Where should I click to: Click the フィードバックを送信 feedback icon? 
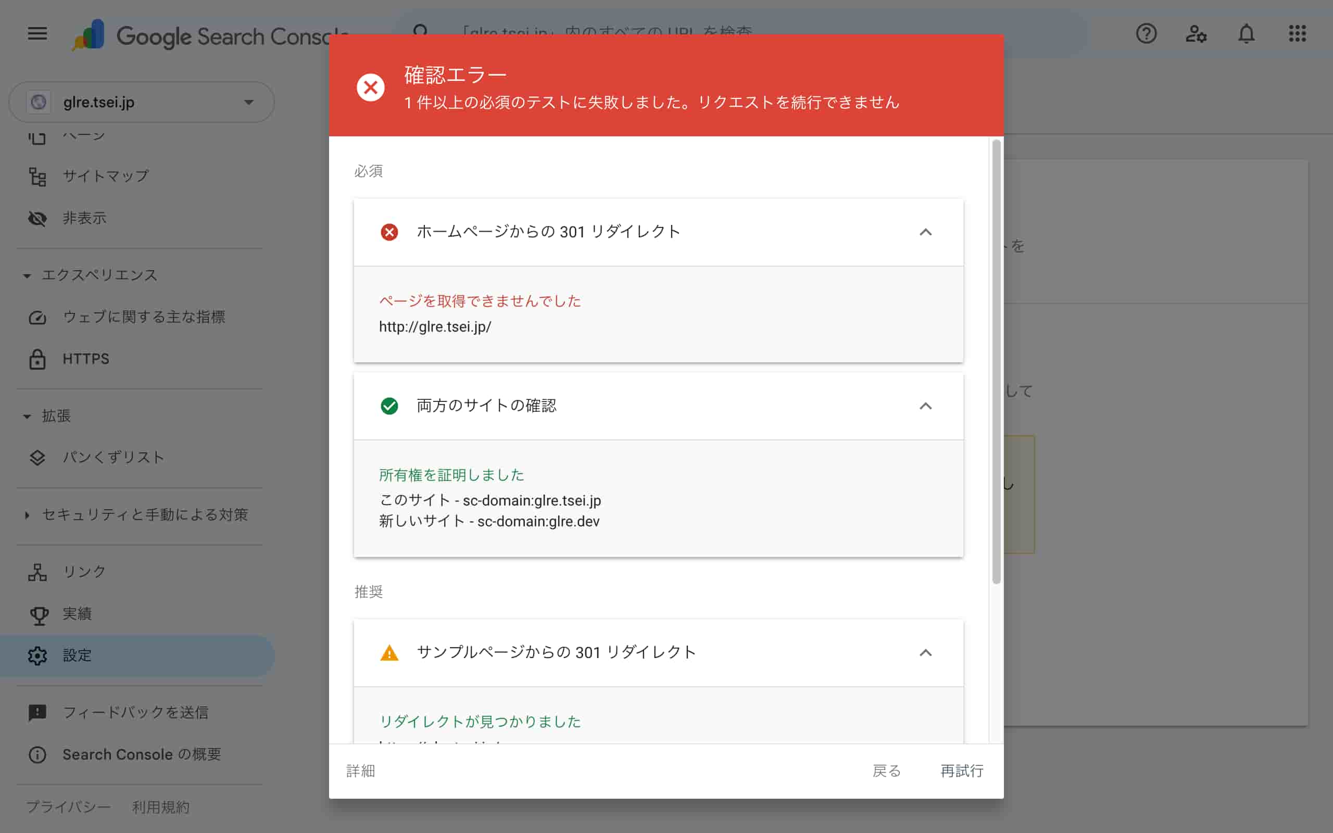(37, 712)
